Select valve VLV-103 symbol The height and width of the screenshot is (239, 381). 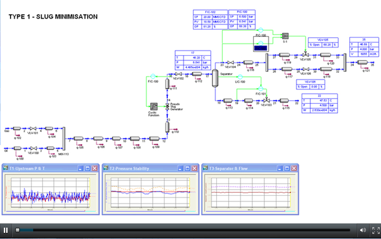(x=266, y=100)
